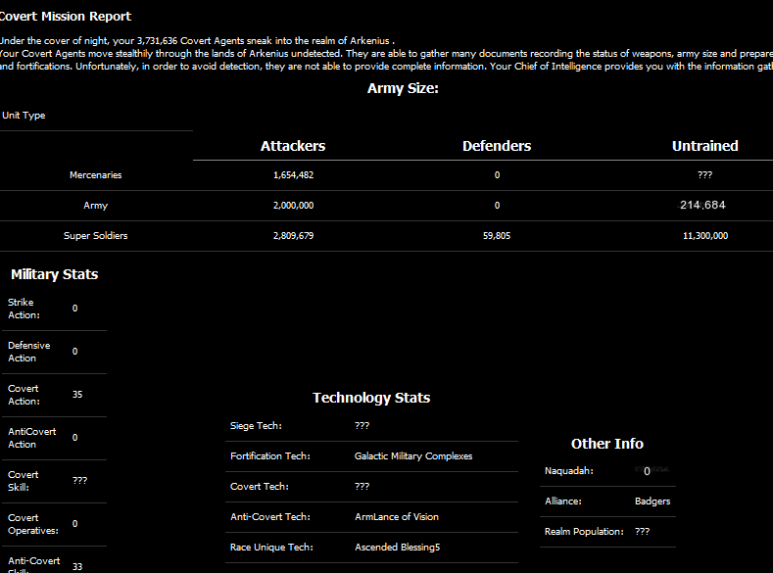
Task: Click the Army untrained value 214,684
Action: (x=702, y=206)
